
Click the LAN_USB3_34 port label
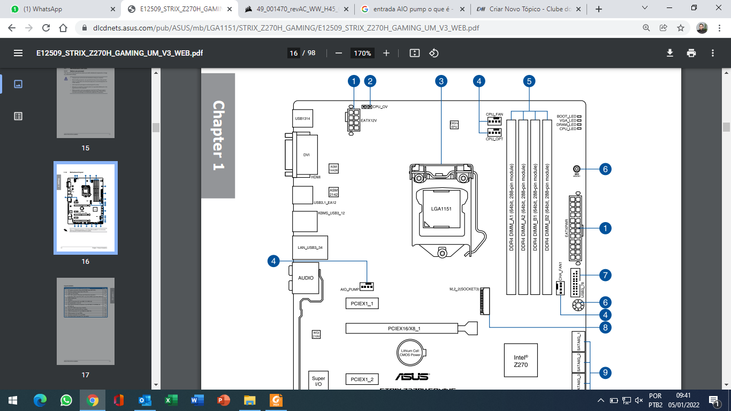(x=310, y=248)
